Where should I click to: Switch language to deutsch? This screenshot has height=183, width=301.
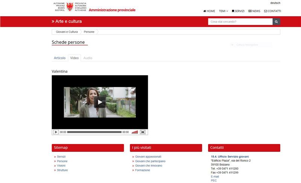point(275,3)
